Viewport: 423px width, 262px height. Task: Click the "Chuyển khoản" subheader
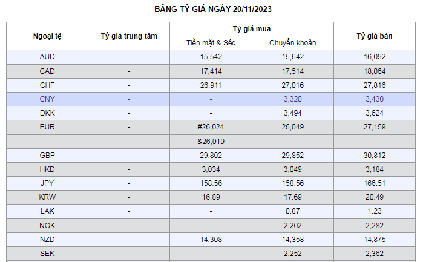[x=292, y=43]
